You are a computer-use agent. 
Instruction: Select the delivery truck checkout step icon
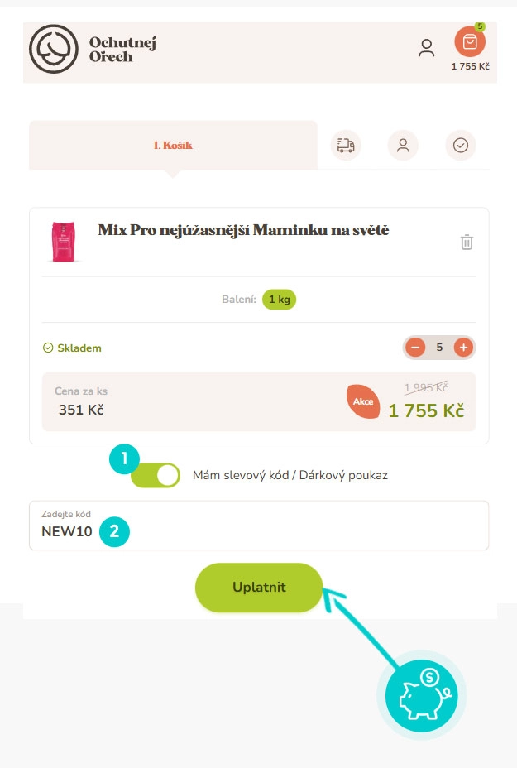tap(345, 145)
